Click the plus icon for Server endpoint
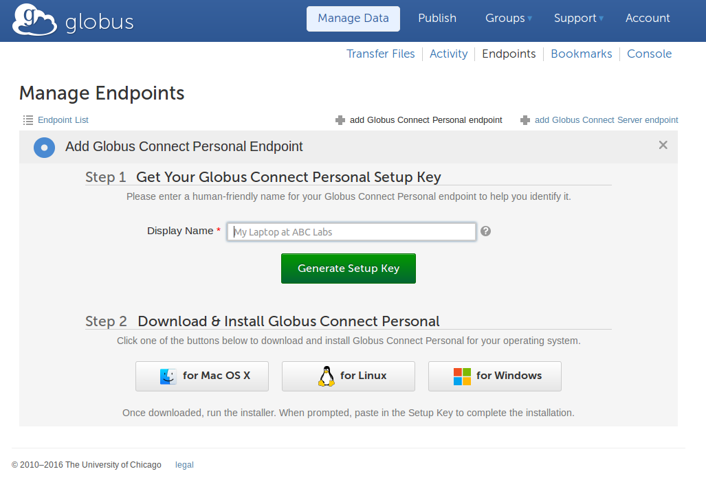The image size is (706, 491). [525, 120]
